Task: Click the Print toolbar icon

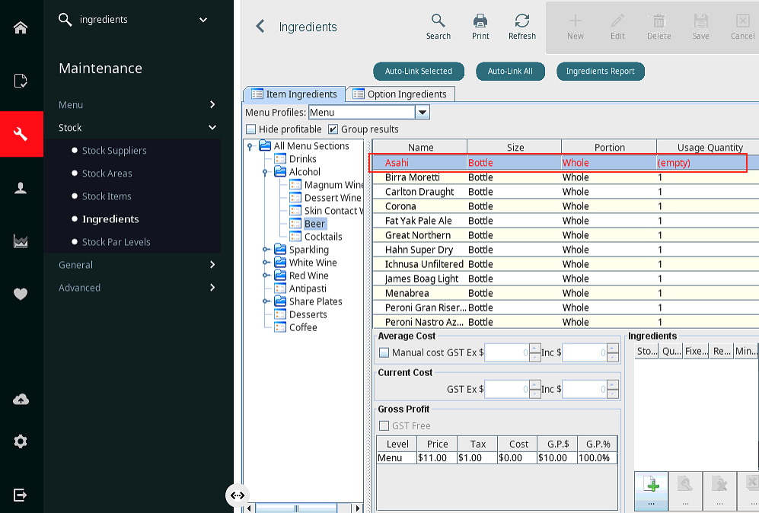Action: (480, 27)
